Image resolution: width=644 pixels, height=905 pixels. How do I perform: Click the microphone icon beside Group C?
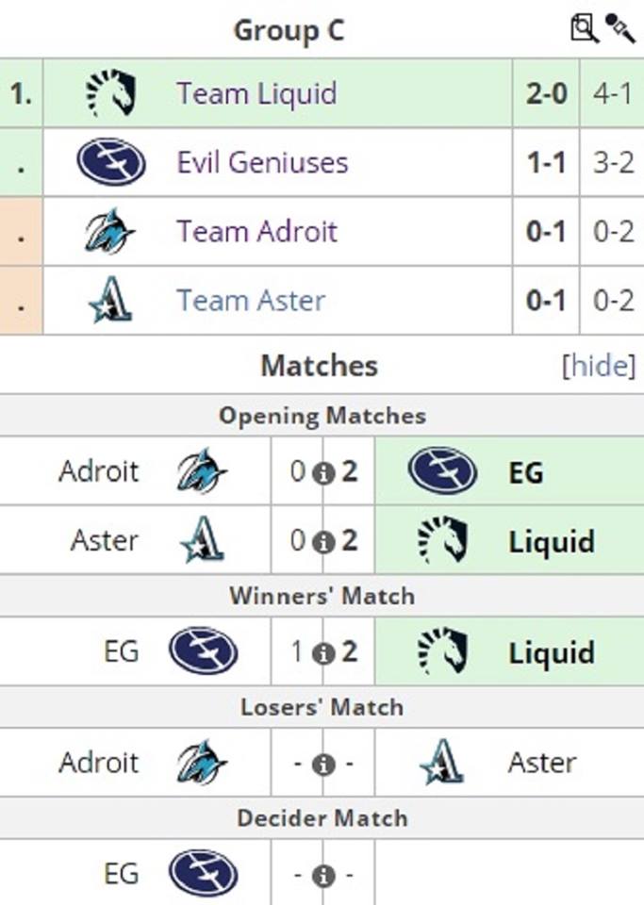pos(619,28)
